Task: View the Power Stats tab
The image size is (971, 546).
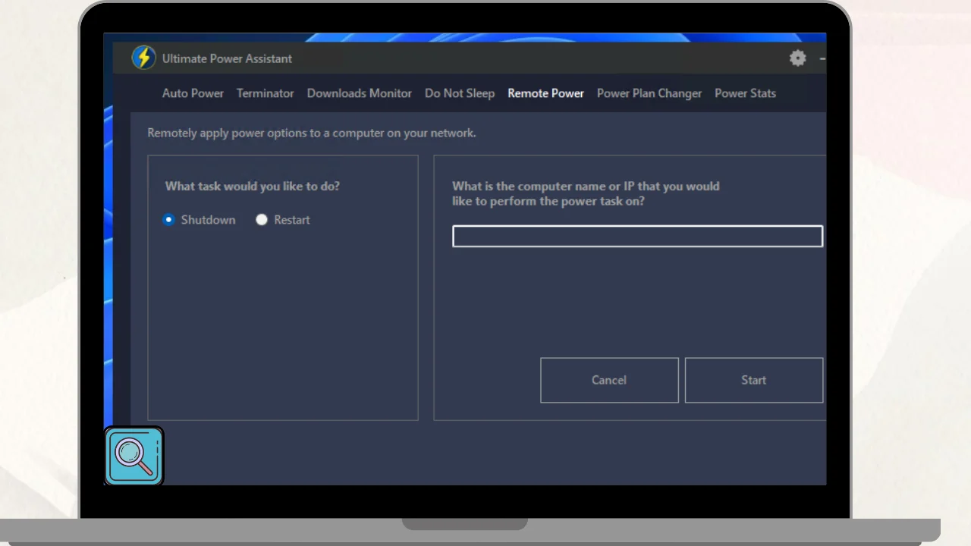Action: click(745, 93)
